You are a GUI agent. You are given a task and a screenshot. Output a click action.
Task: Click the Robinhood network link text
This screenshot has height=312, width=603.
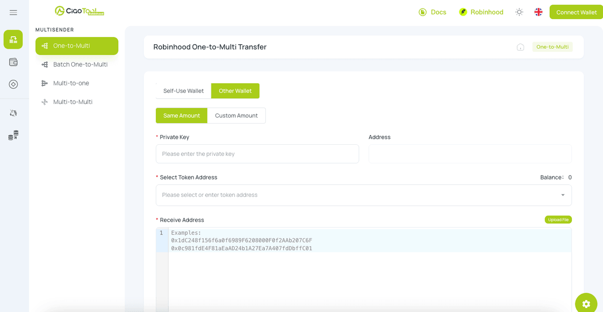487,12
